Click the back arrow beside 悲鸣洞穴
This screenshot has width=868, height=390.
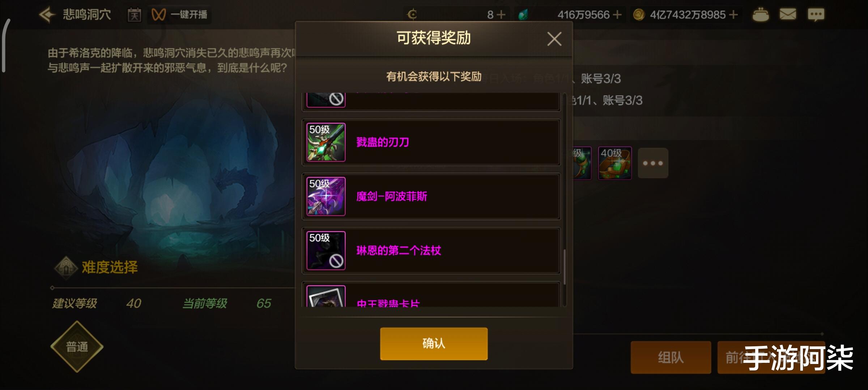pyautogui.click(x=47, y=15)
